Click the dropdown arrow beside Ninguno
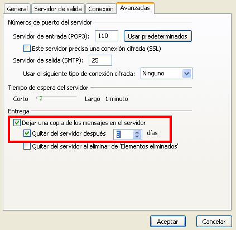The width and height of the screenshot is (236, 230). coord(187,74)
